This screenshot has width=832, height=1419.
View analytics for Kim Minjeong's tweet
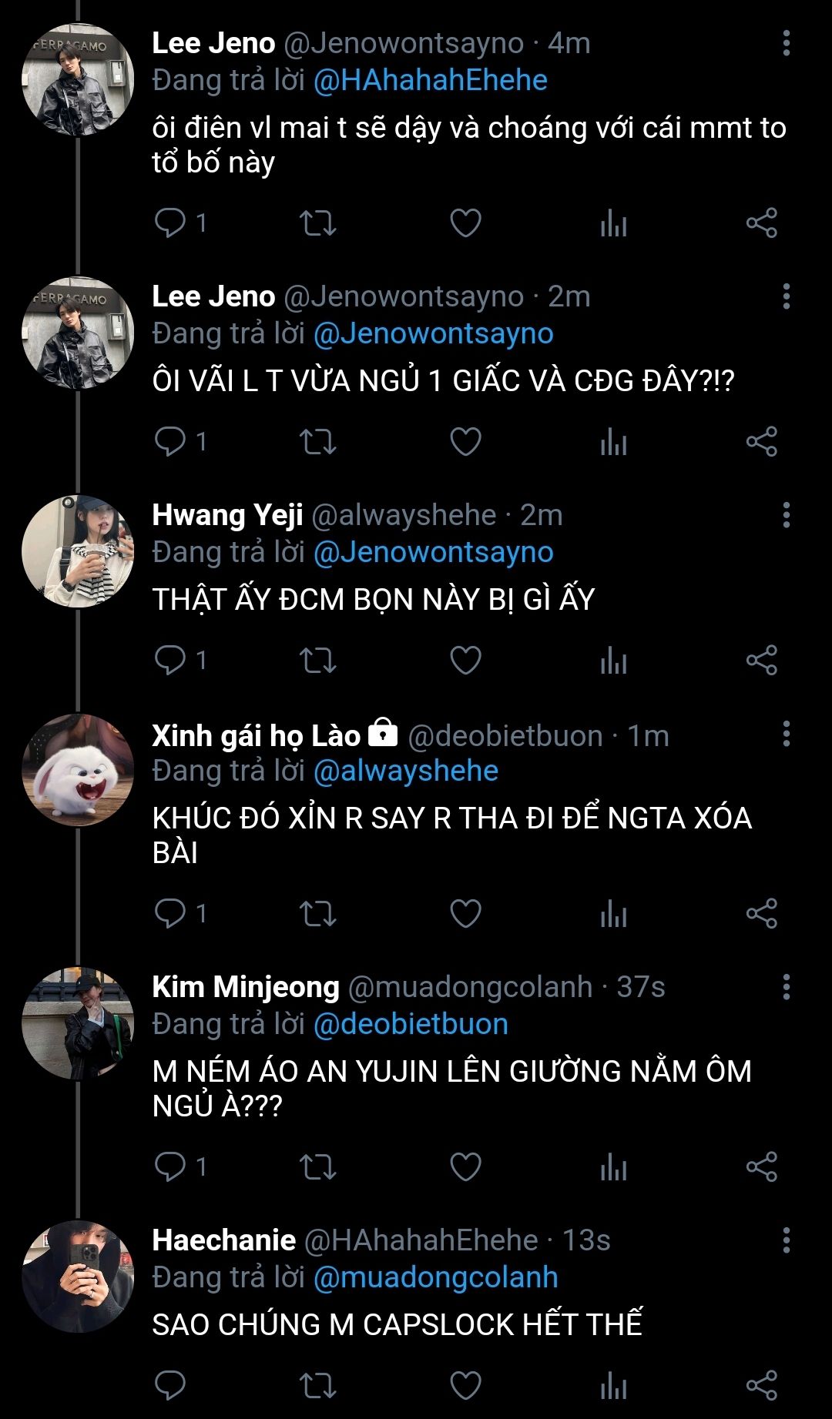click(613, 1167)
